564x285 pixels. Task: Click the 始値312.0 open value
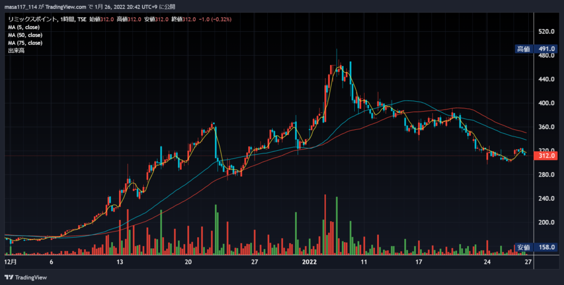[x=101, y=19]
